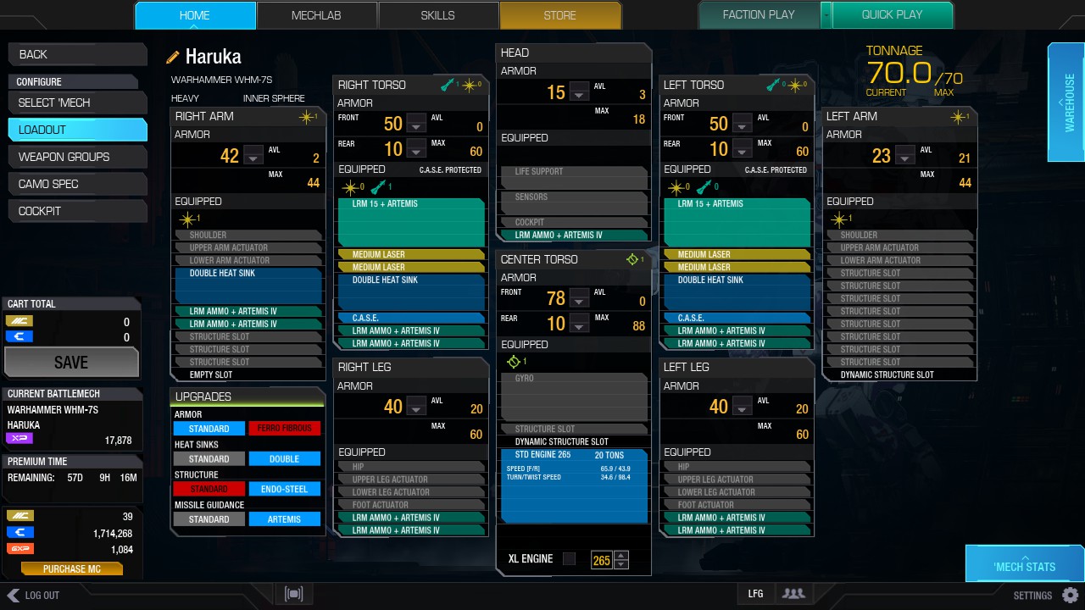
Task: Click the pencil icon to rename Haruka
Action: pos(173,57)
